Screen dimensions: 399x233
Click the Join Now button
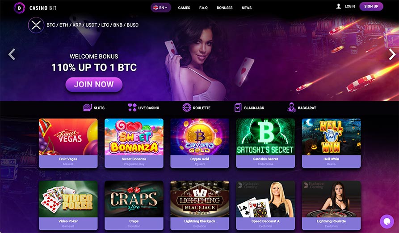coord(94,85)
